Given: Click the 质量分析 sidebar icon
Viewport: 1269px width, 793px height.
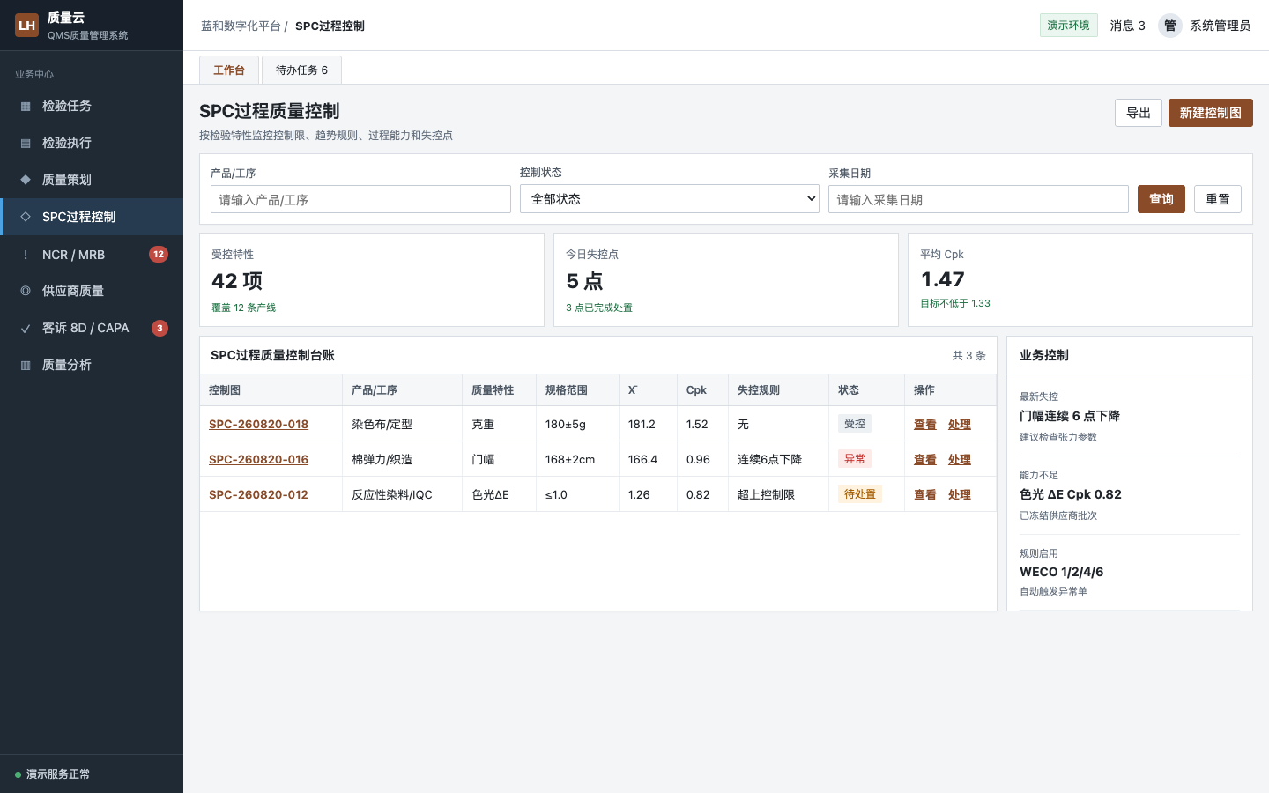Looking at the screenshot, I should 26,365.
